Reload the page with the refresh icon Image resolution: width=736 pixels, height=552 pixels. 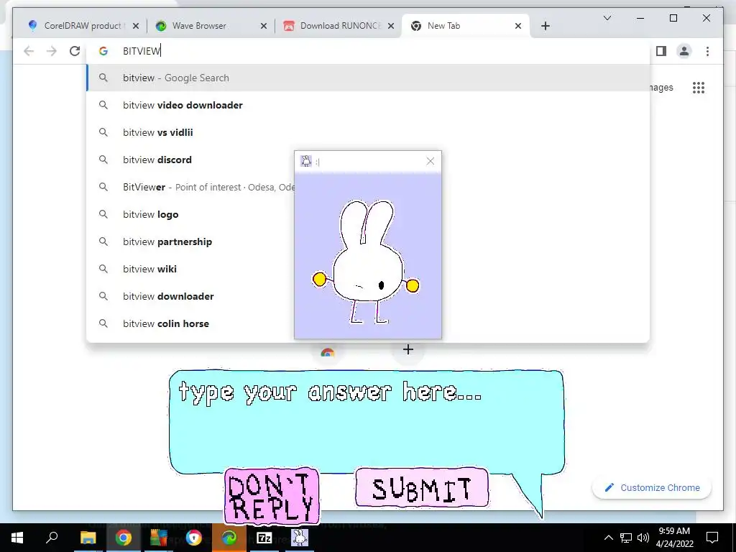tap(75, 51)
